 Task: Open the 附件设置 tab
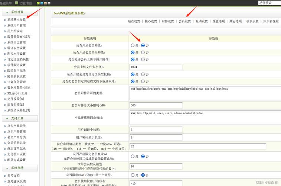point(168,21)
